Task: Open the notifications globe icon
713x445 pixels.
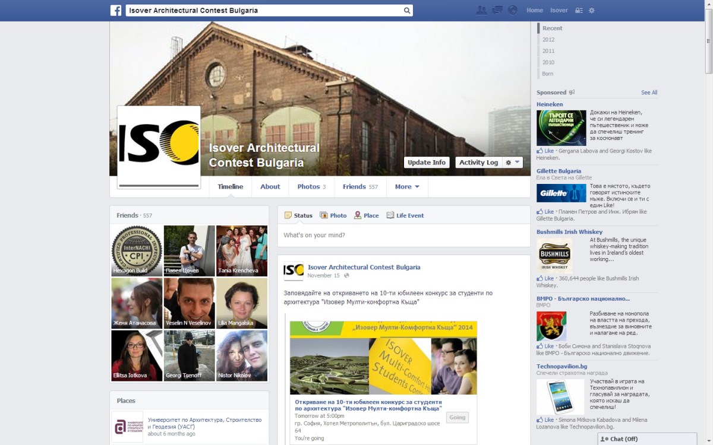Action: 513,10
